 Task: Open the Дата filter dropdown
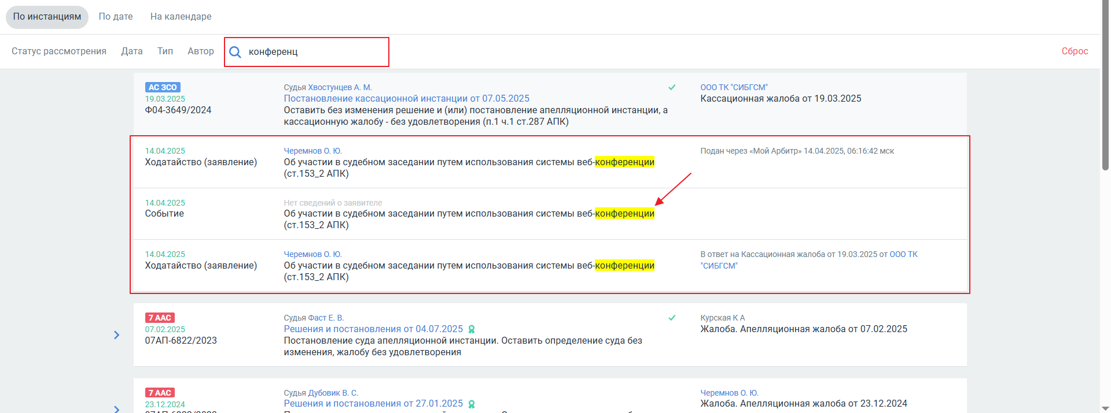tap(132, 51)
